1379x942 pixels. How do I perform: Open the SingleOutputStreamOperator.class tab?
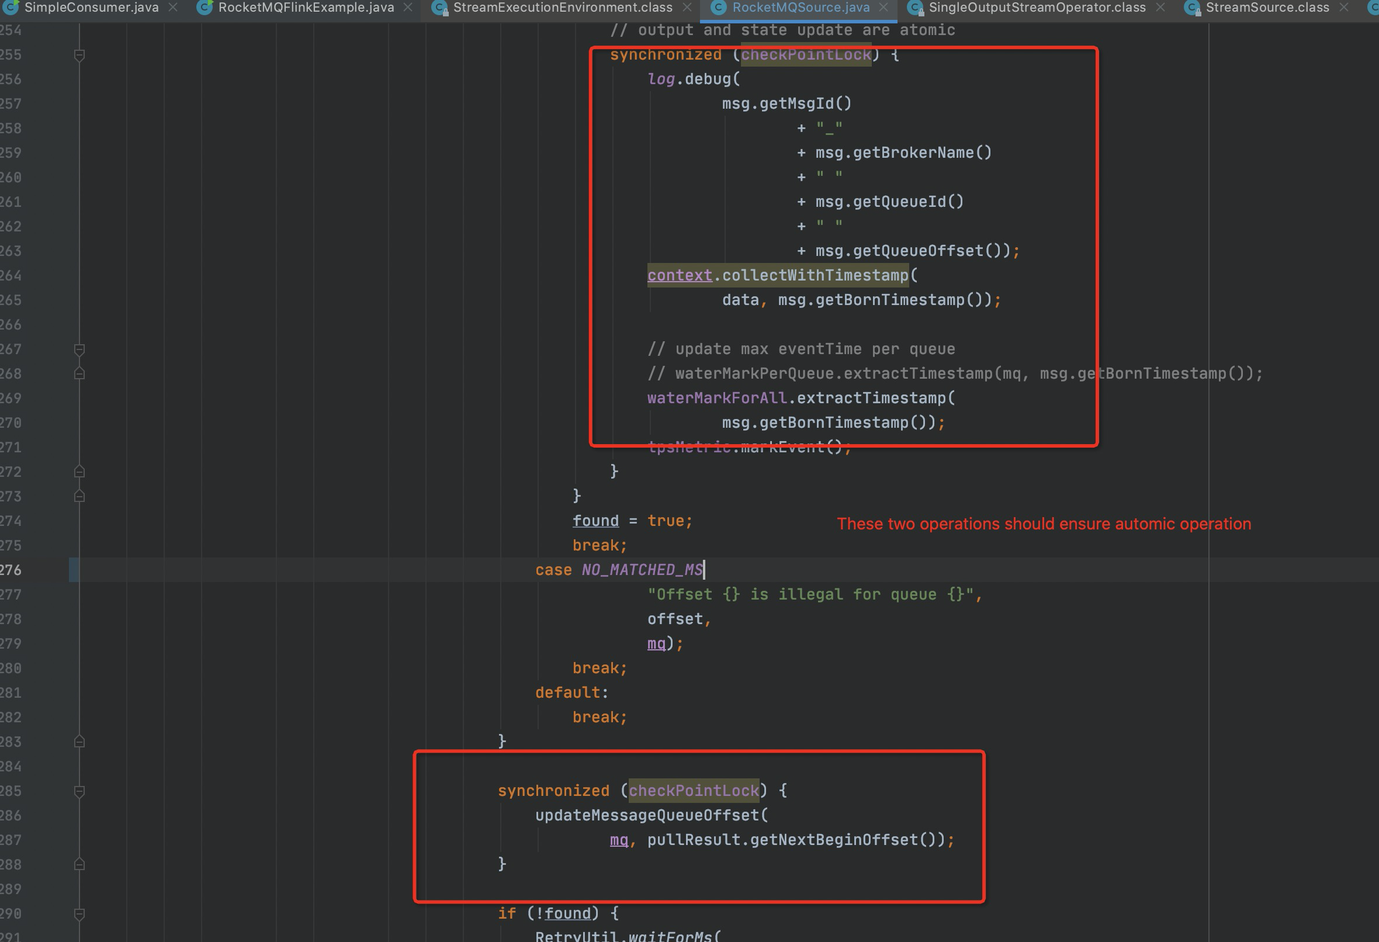(1037, 8)
